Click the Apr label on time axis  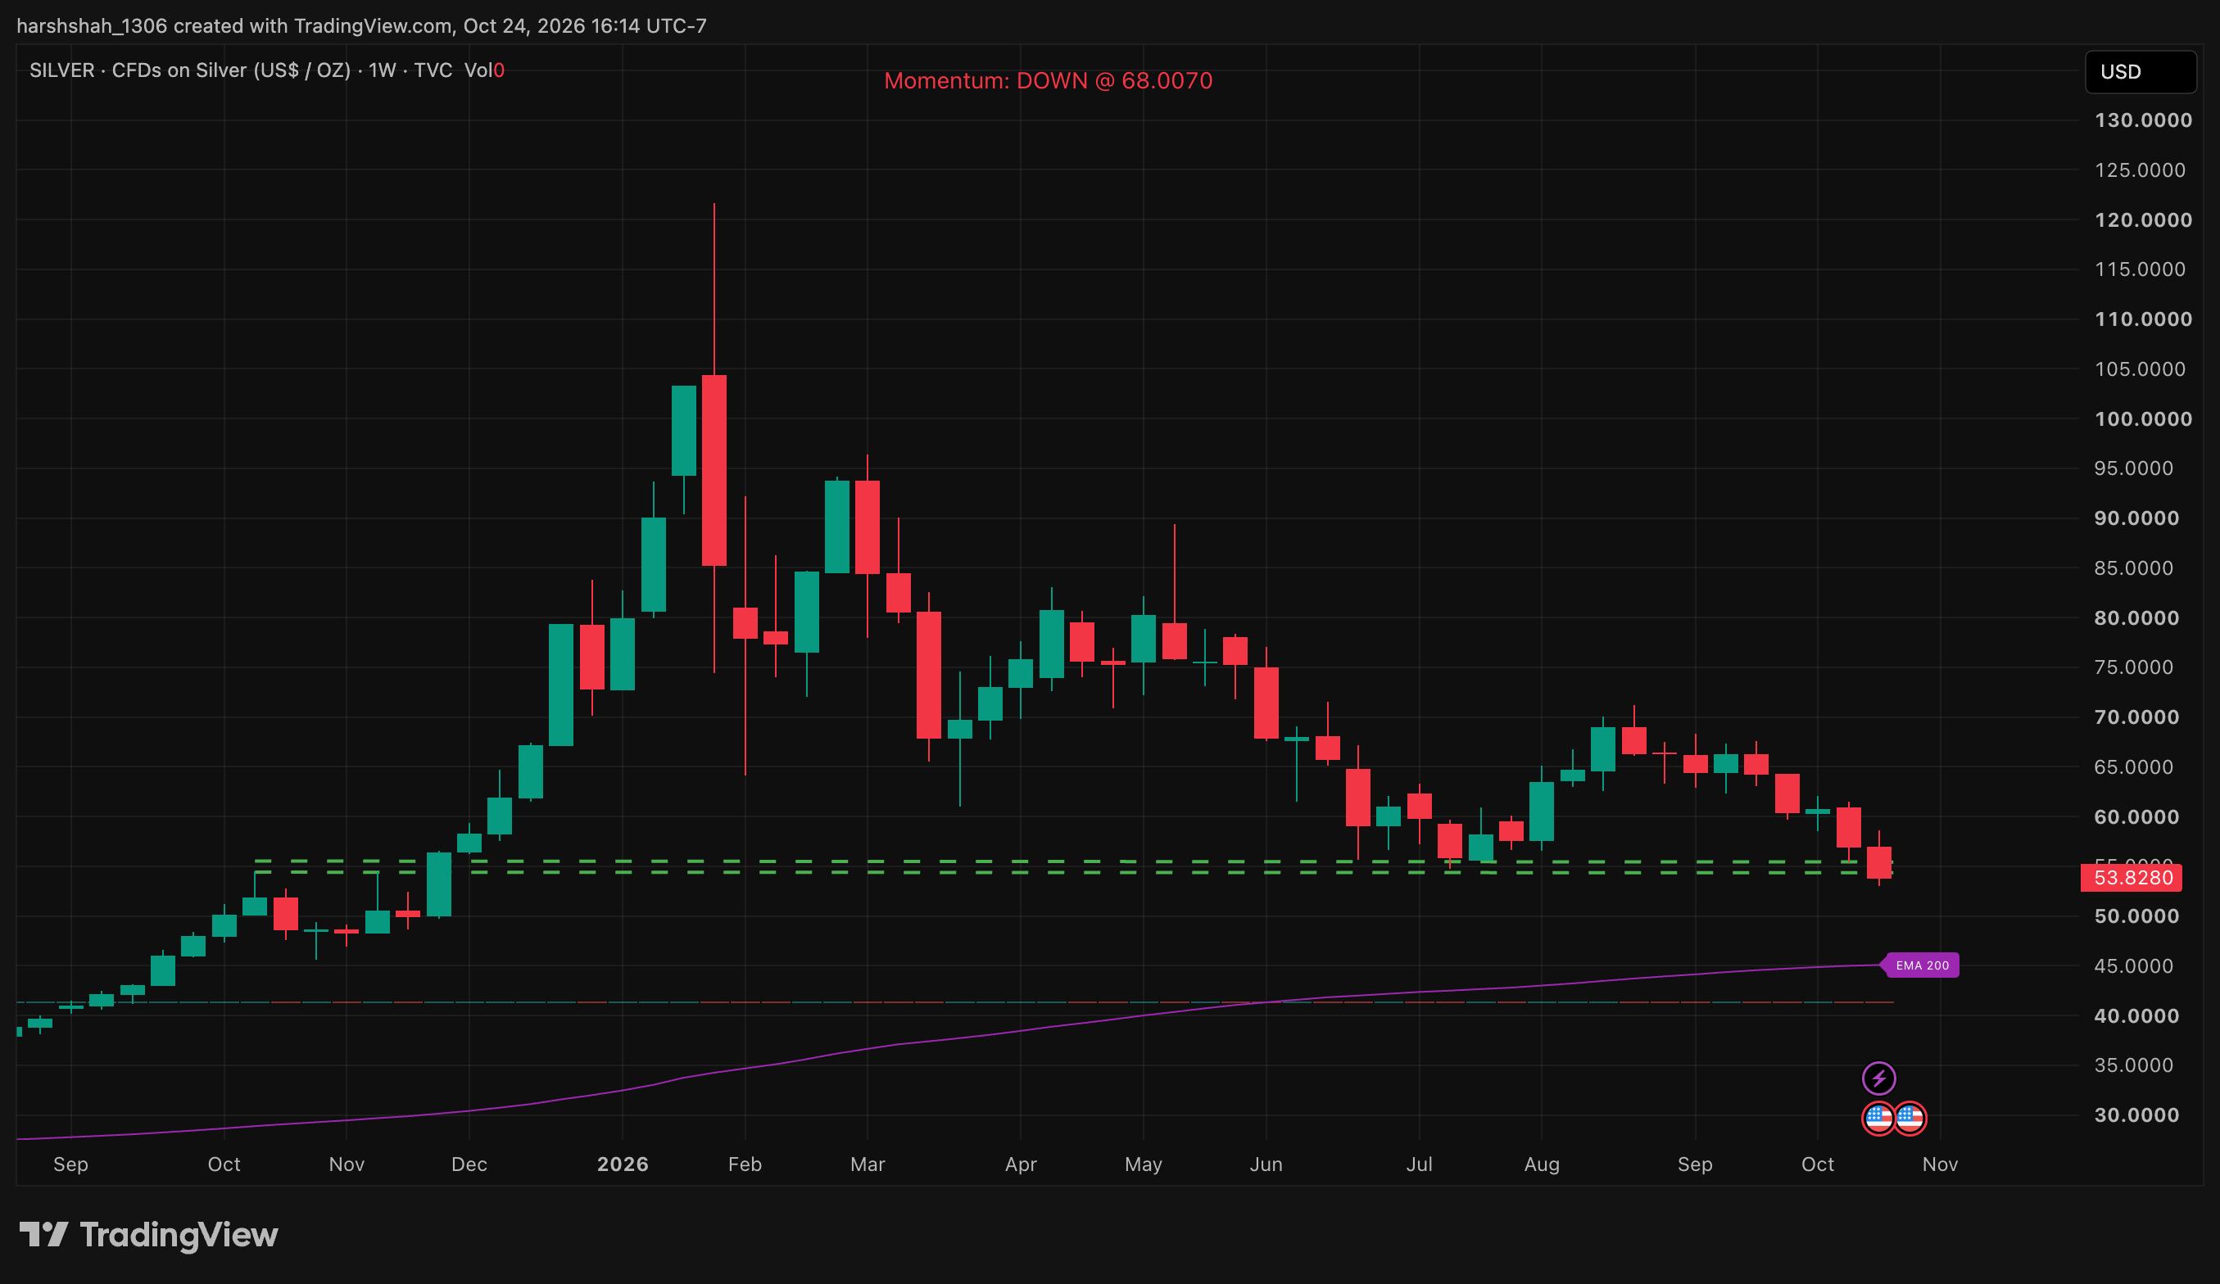(x=1021, y=1164)
